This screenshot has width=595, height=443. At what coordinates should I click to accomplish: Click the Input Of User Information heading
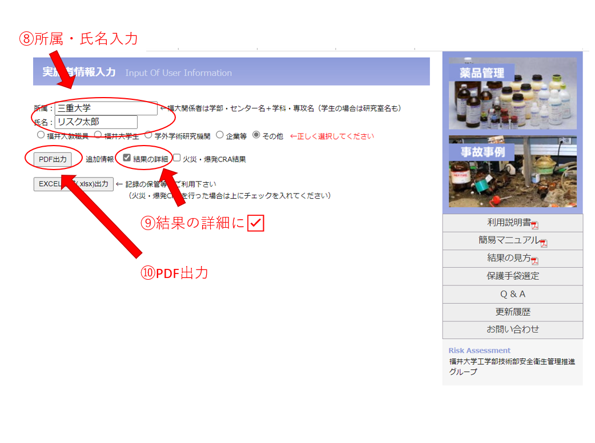[x=178, y=73]
